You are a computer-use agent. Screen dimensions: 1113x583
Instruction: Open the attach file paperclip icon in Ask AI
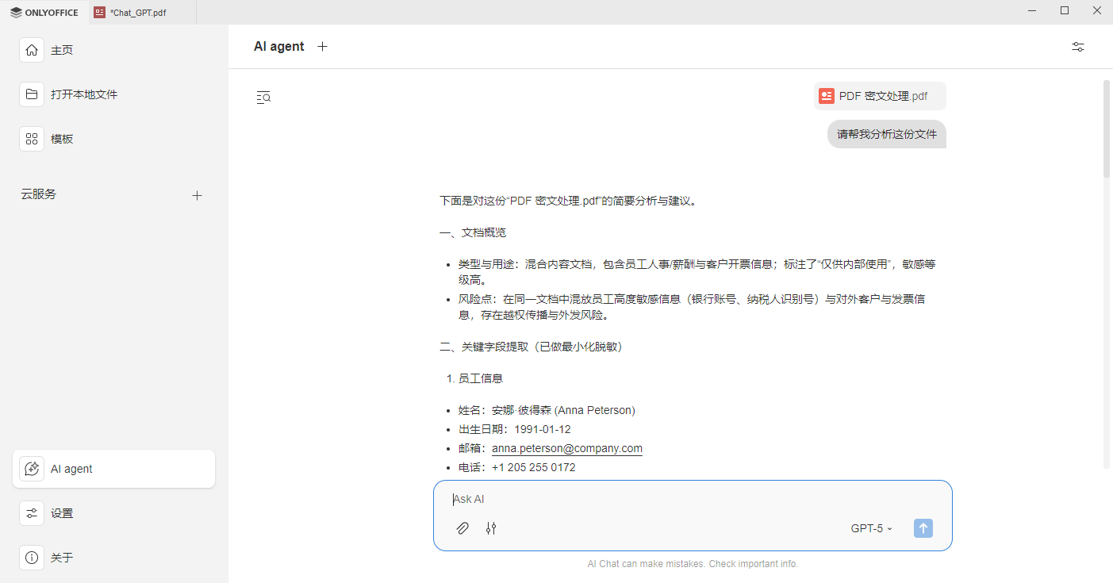point(462,527)
